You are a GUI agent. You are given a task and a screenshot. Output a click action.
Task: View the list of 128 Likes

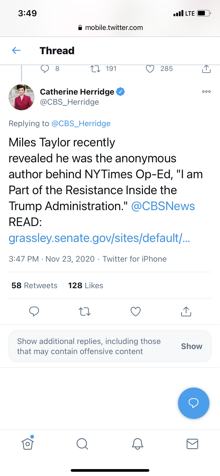tap(86, 286)
